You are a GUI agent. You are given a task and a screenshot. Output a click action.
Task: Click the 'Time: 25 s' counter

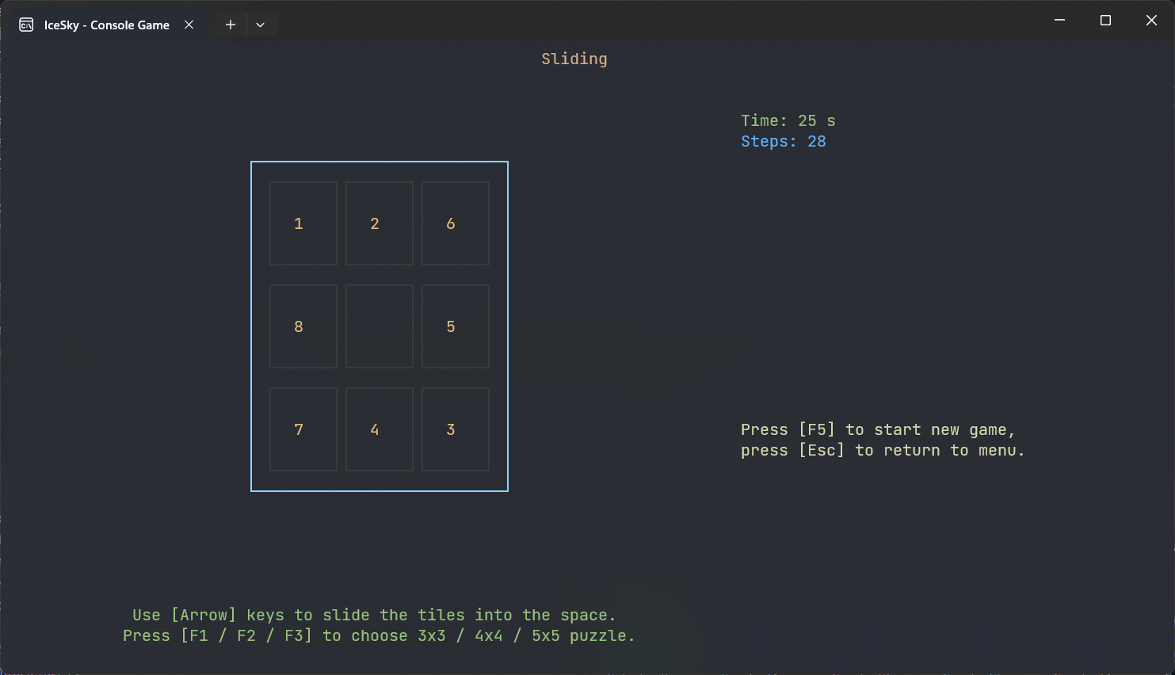788,120
